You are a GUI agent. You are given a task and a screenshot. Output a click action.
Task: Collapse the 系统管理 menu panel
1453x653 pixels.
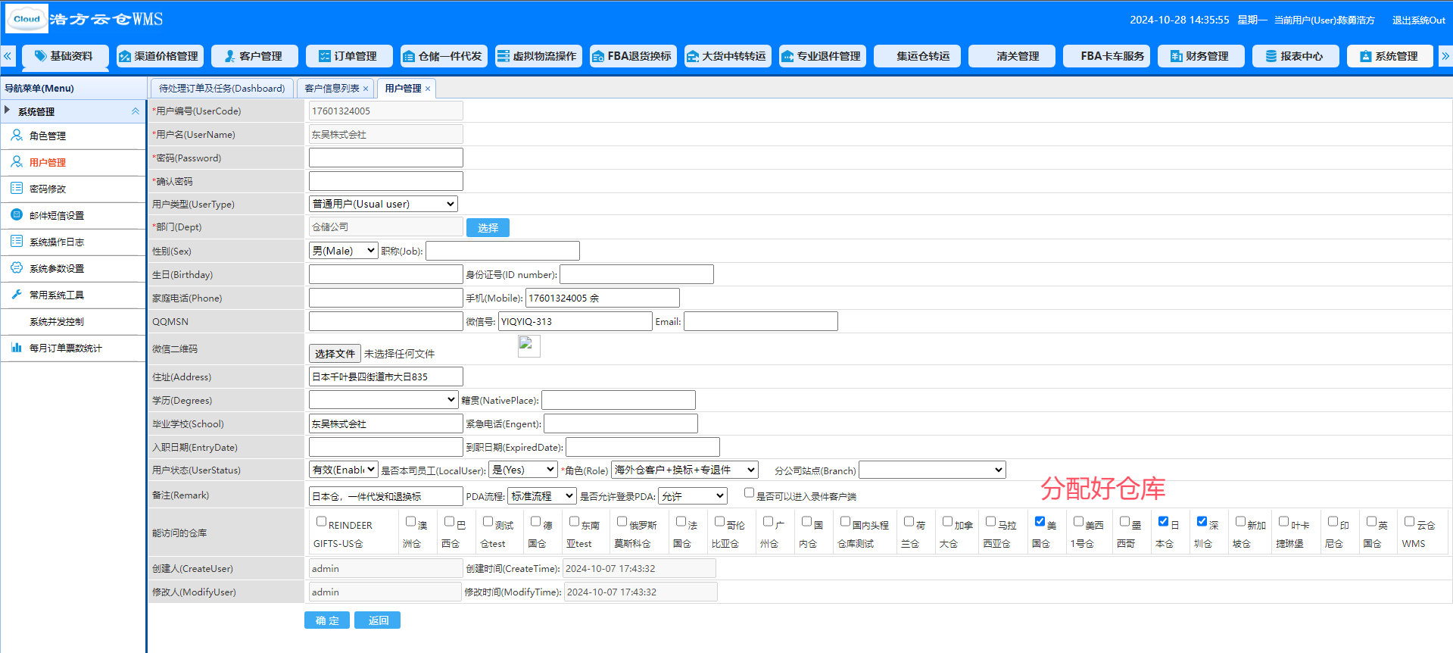[x=136, y=111]
